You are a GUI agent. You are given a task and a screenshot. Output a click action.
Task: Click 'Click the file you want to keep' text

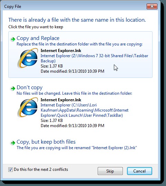click(36, 27)
